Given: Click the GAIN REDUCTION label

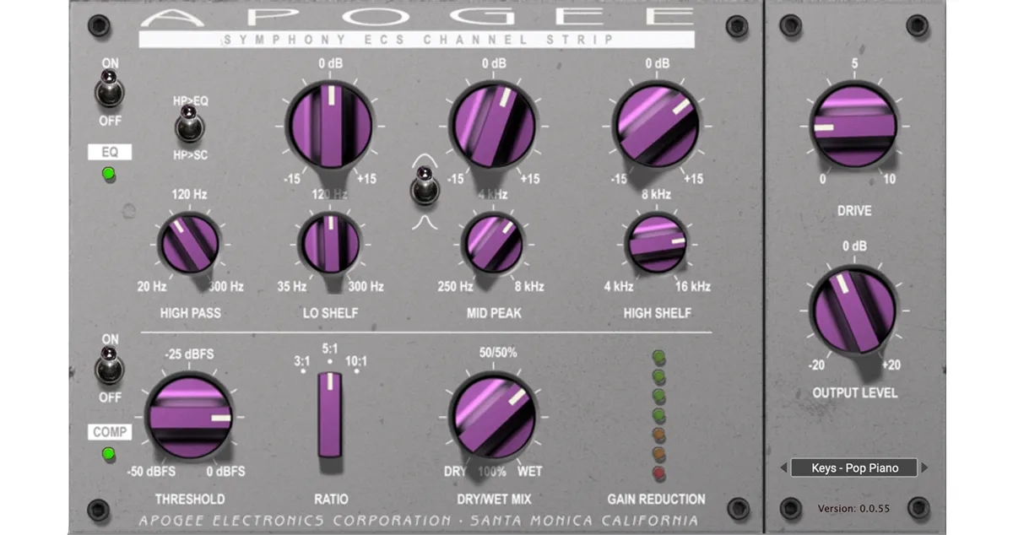Looking at the screenshot, I should (x=656, y=499).
